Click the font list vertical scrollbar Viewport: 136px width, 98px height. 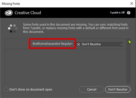[x=128, y=61]
